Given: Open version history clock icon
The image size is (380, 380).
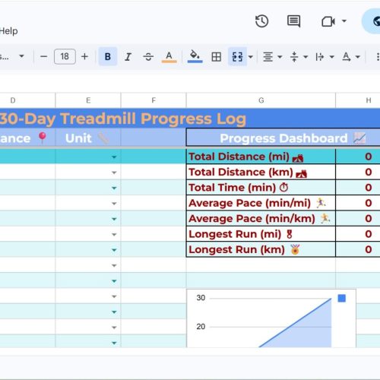Looking at the screenshot, I should pos(261,21).
